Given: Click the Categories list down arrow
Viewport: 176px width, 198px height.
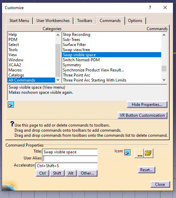Looking at the screenshot, I should pyautogui.click(x=58, y=80).
